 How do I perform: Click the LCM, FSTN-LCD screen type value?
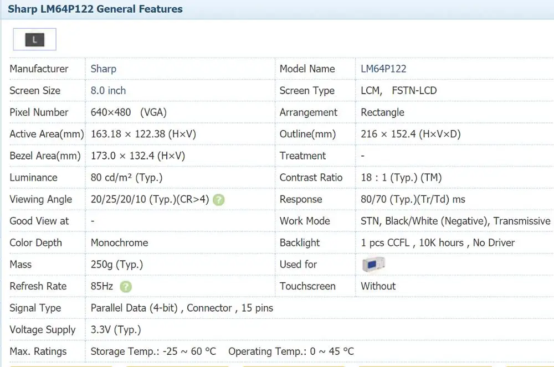398,91
